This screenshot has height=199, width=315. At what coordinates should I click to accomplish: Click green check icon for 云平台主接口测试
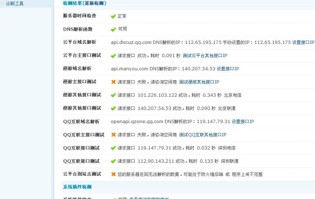click(x=113, y=56)
